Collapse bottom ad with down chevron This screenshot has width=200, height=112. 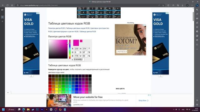tap(8, 93)
